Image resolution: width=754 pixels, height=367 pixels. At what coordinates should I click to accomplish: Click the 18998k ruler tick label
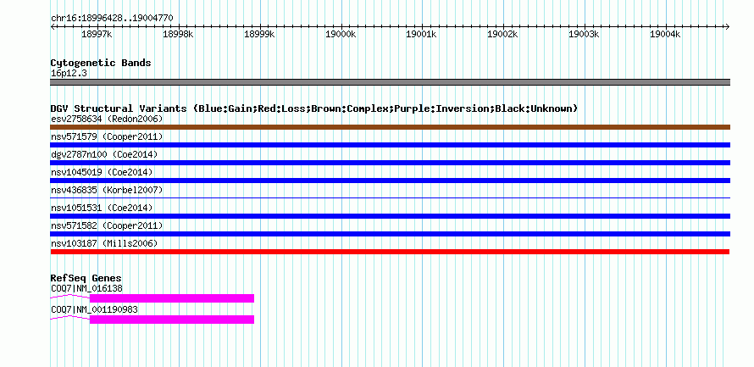tap(179, 34)
